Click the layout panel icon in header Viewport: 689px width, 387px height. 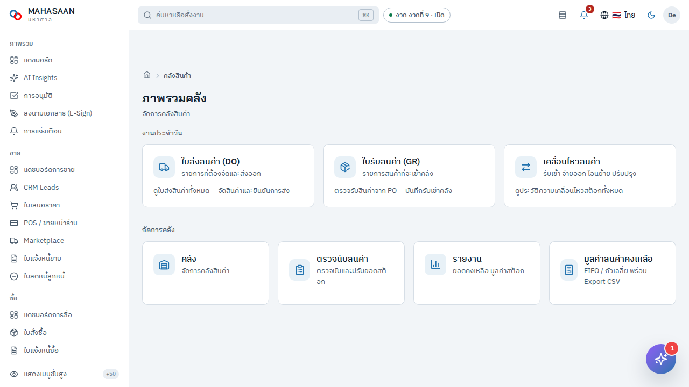click(x=563, y=15)
